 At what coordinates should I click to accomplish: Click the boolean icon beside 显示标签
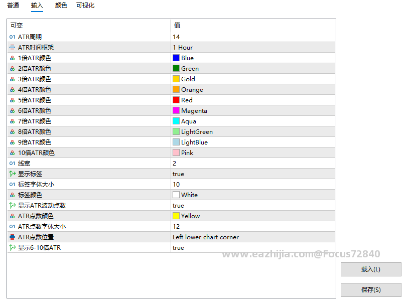[x=12, y=174]
